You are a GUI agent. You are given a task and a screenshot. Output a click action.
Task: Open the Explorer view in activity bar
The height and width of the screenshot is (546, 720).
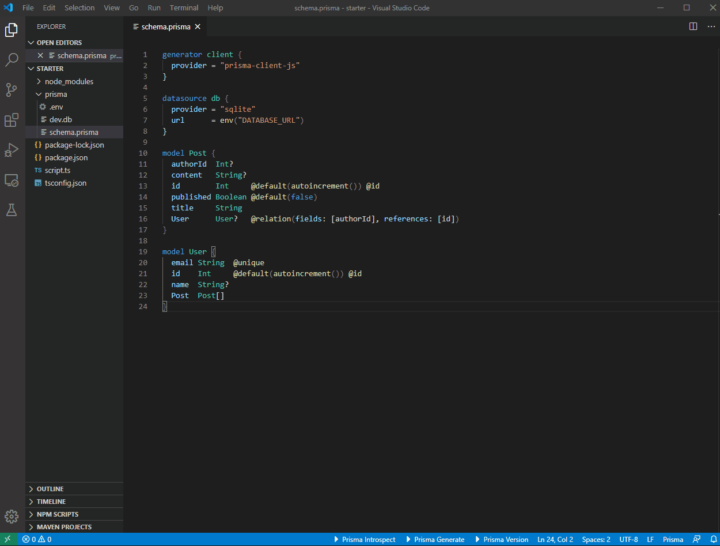point(12,30)
